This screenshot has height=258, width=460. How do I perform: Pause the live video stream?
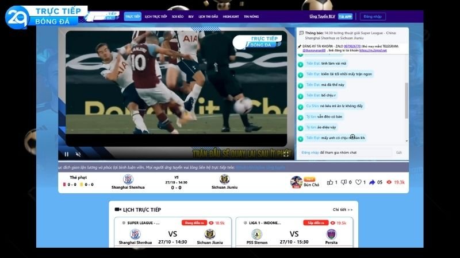[x=67, y=154]
